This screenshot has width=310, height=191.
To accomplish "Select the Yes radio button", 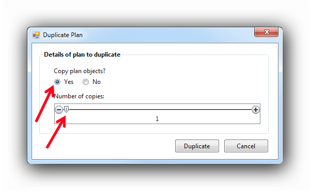I will (x=57, y=82).
